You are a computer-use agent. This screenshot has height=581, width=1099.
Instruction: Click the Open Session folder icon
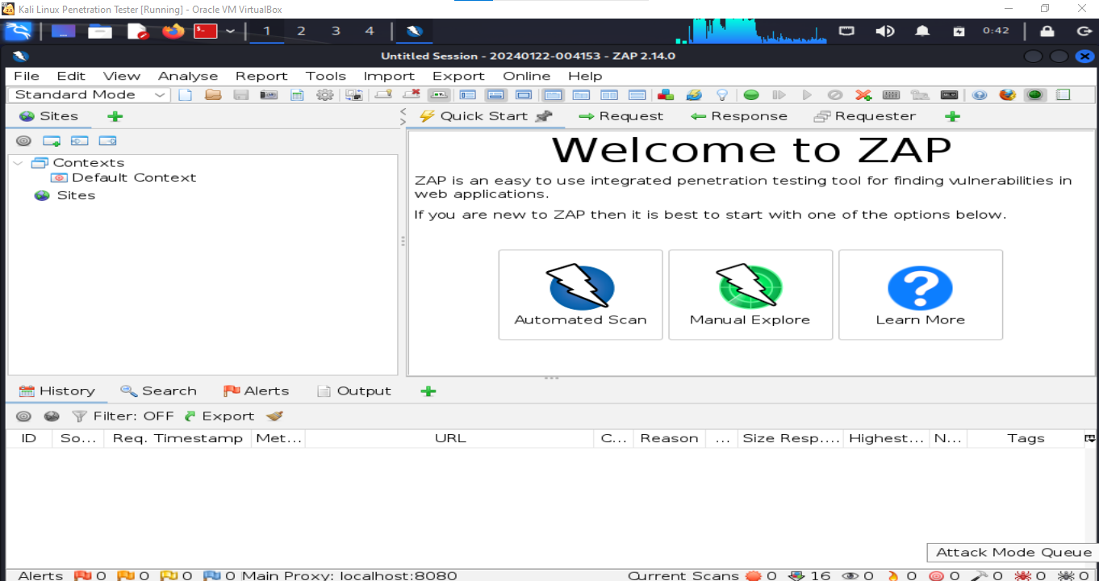[x=213, y=95]
